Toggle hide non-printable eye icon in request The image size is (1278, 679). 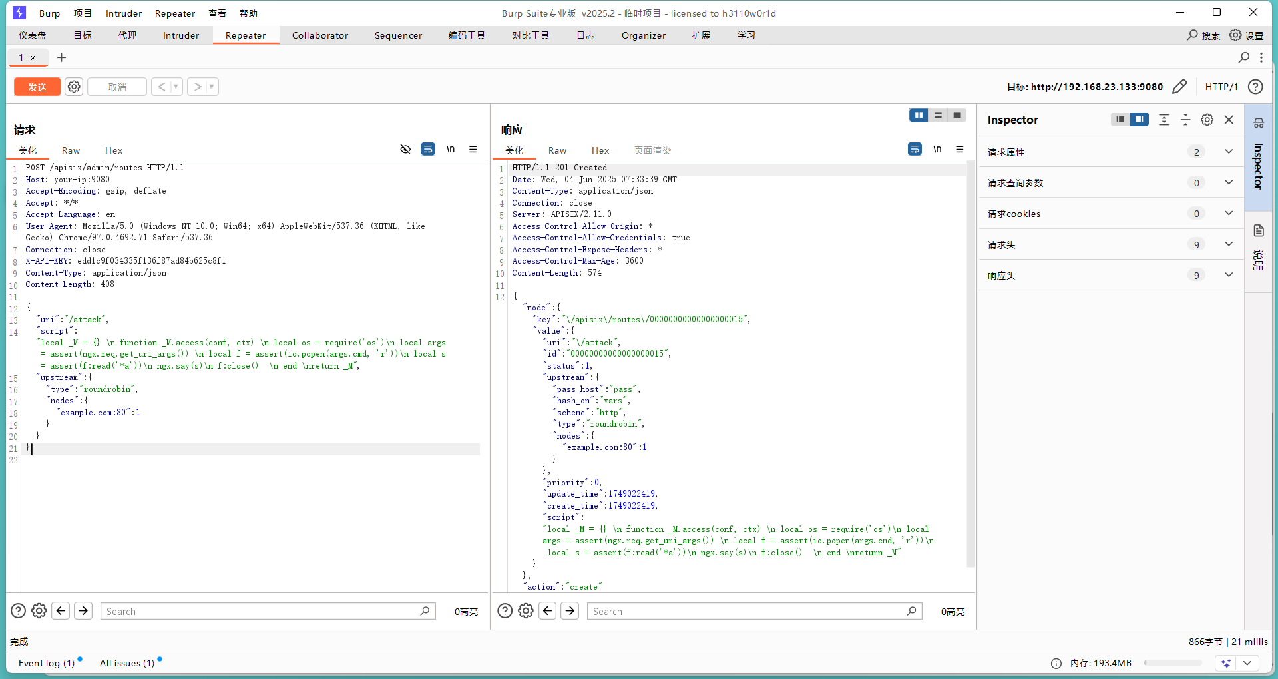[405, 149]
